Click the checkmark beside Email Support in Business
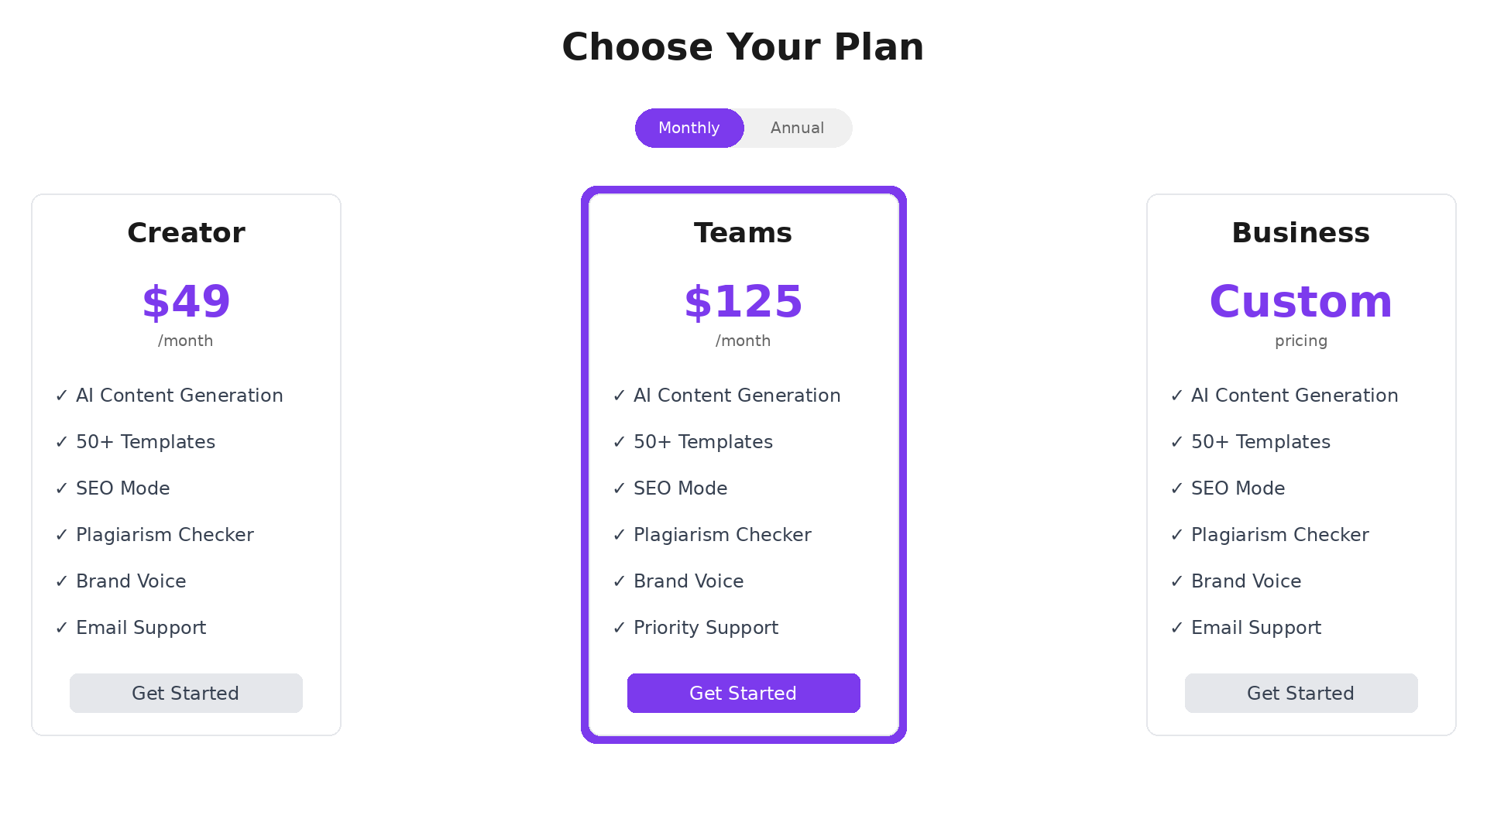This screenshot has height=836, width=1487. point(1177,628)
